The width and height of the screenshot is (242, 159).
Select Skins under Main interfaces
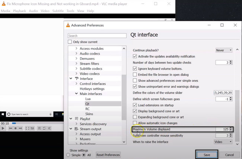tap(89, 114)
